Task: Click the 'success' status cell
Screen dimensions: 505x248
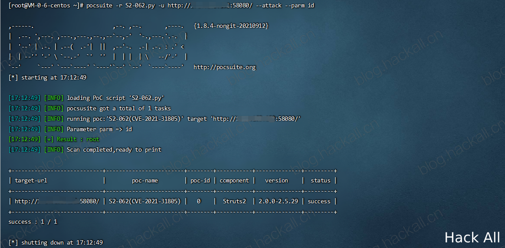Action: click(x=319, y=201)
